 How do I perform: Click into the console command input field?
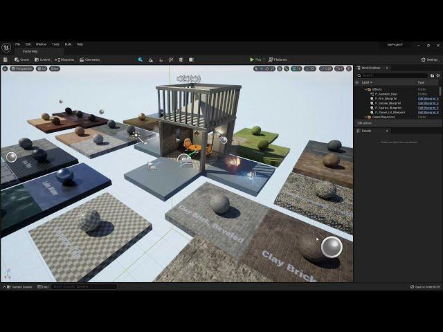pos(84,287)
